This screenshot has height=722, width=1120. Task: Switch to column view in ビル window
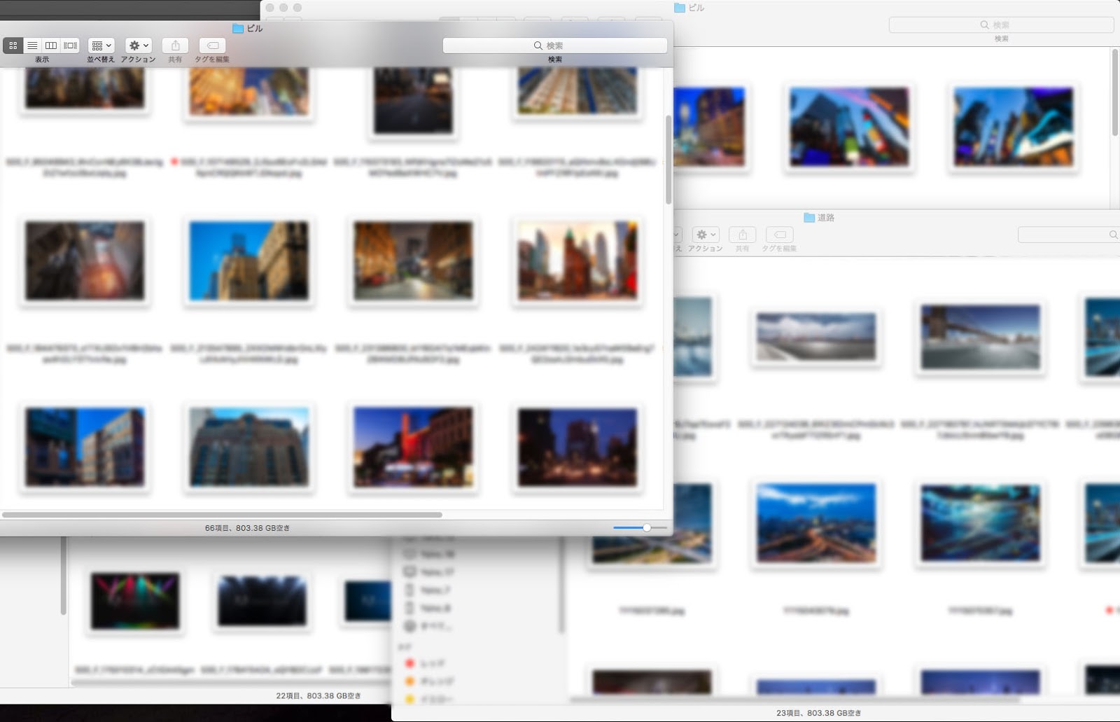[x=51, y=46]
